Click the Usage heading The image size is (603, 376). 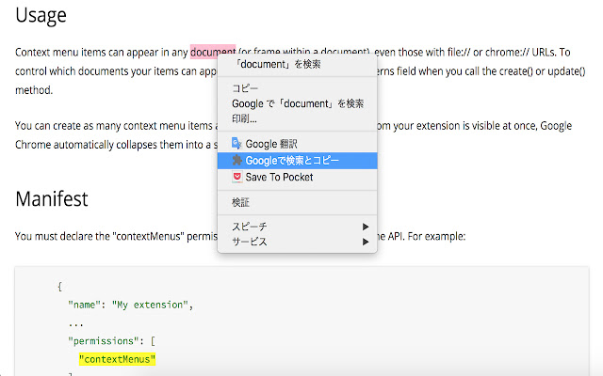(41, 15)
